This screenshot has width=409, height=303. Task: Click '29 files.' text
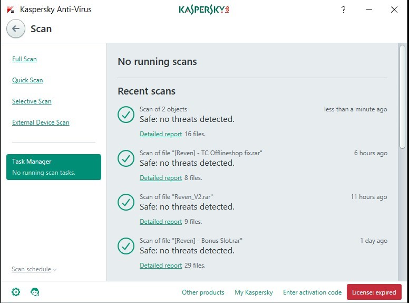[195, 266]
